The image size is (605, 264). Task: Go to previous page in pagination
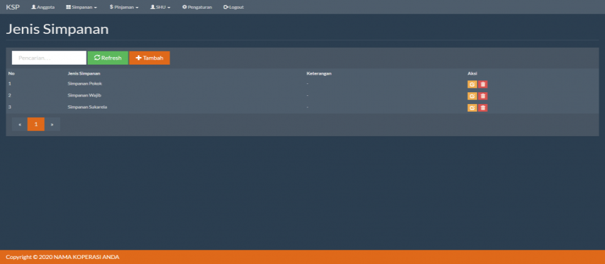pyautogui.click(x=20, y=124)
